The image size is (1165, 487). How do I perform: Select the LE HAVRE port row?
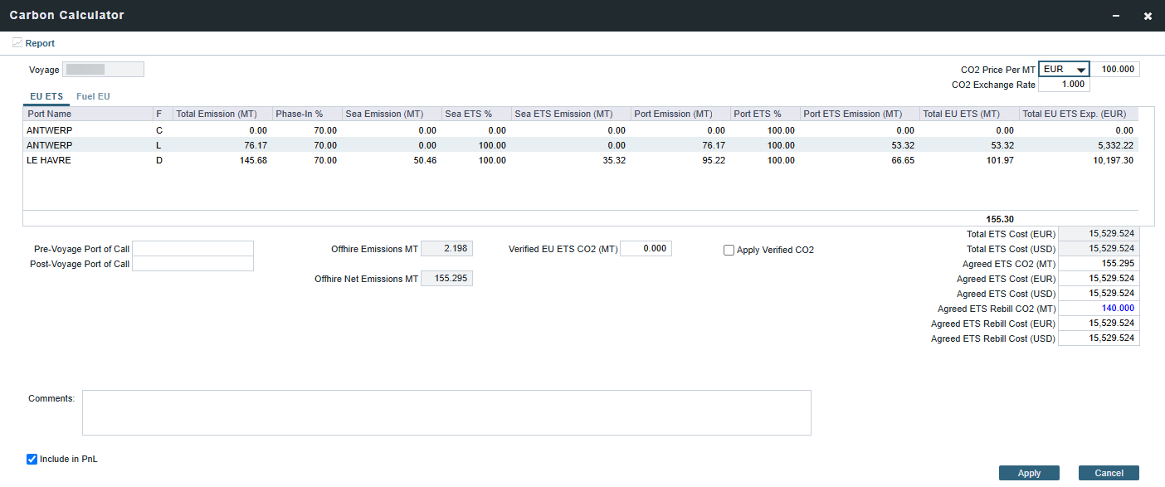tap(580, 161)
